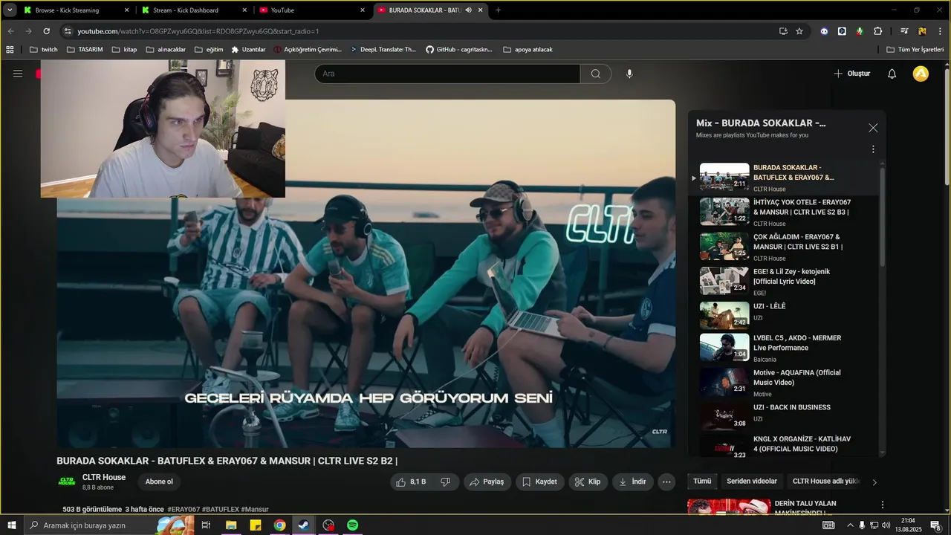Play EGE! & Lil Zey ketojenik thumbnail

(724, 281)
